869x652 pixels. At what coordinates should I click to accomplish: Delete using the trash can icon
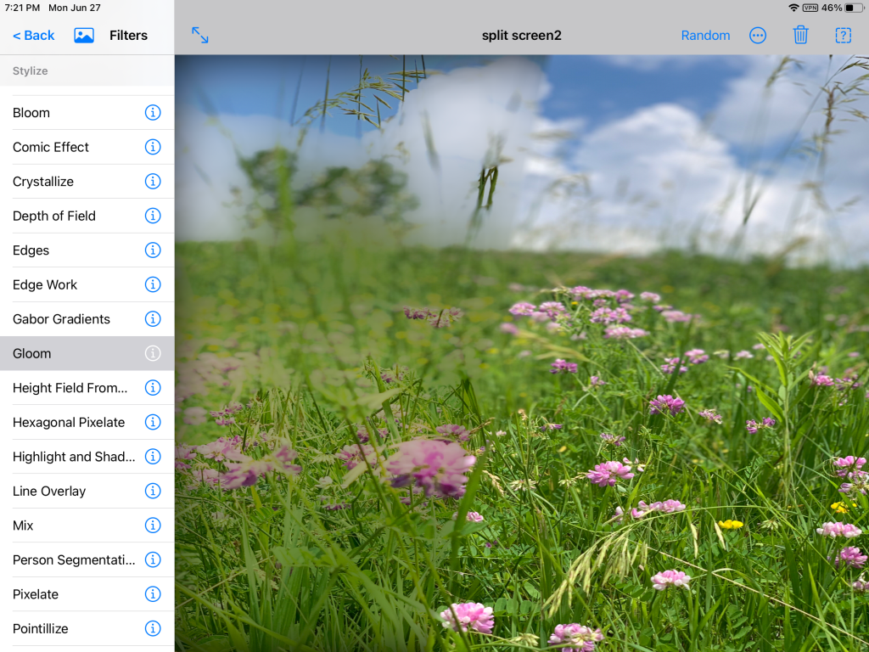coord(800,35)
